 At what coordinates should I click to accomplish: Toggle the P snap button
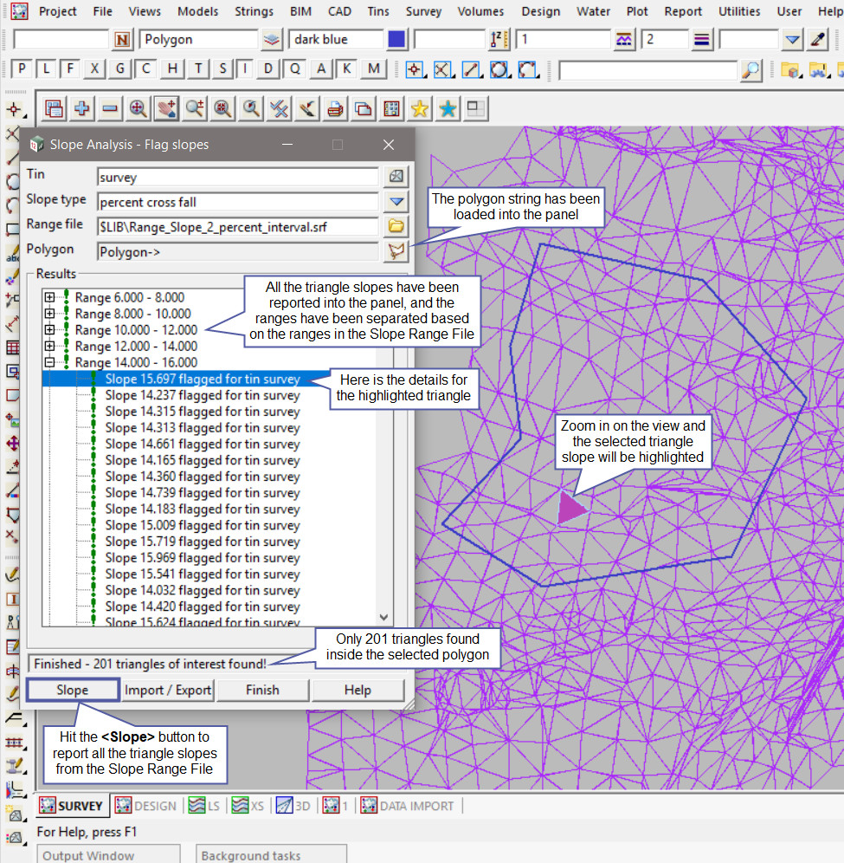click(x=22, y=69)
